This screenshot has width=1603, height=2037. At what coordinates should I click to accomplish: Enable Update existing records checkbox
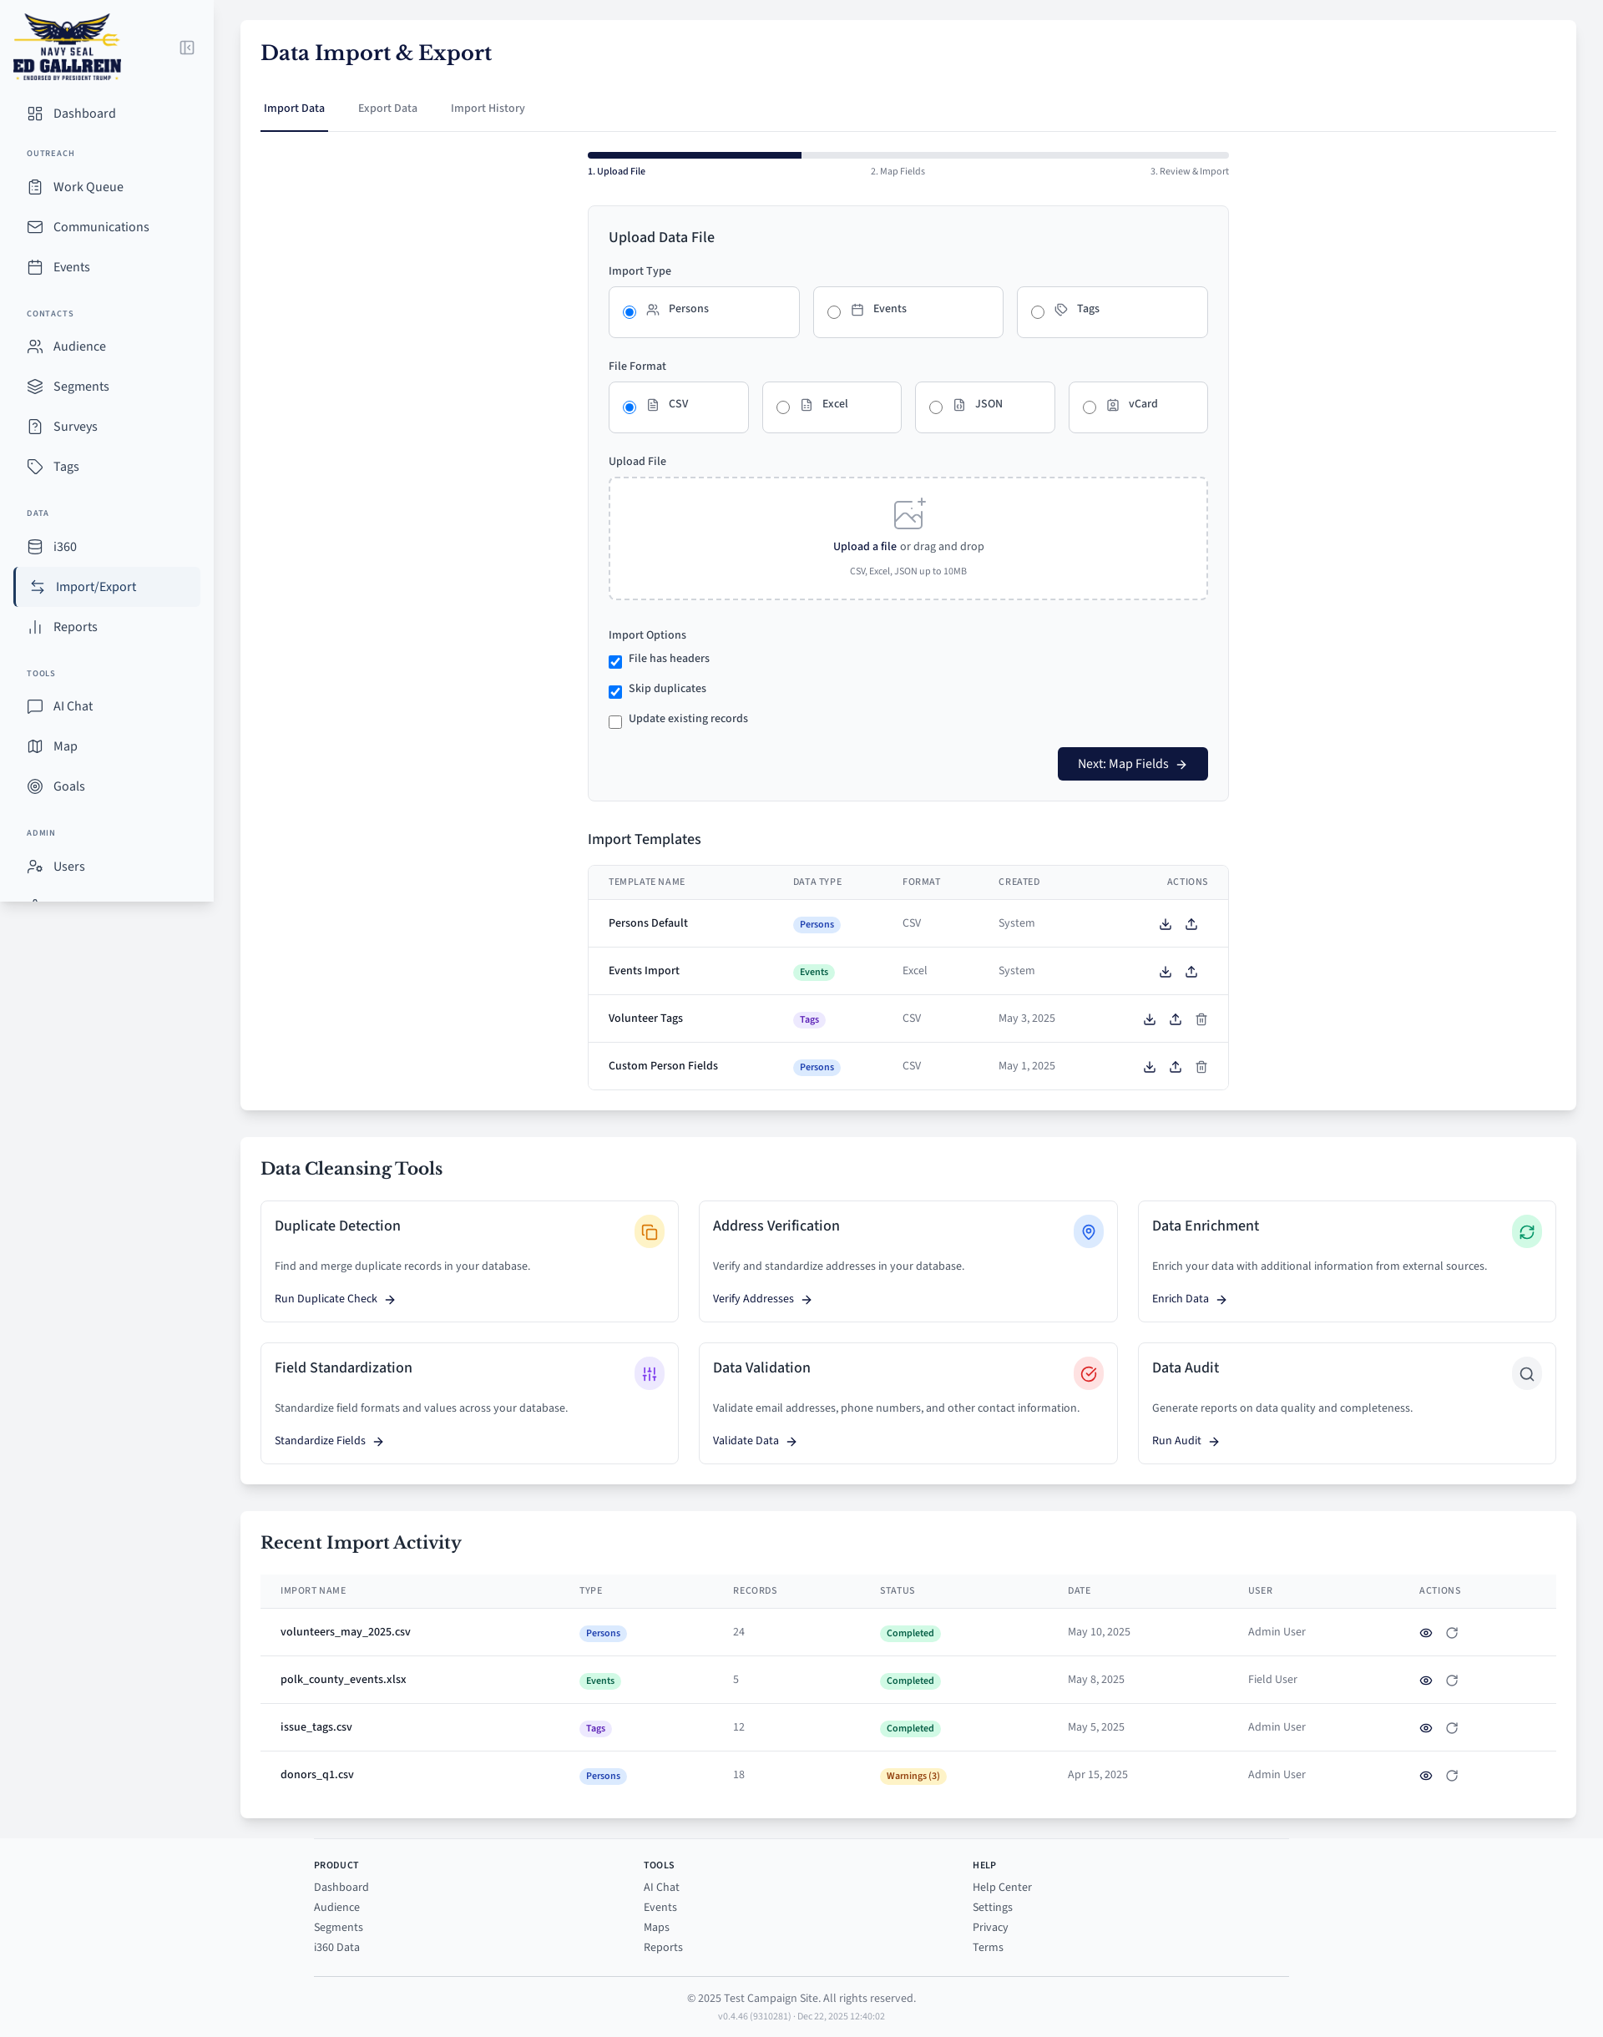615,721
